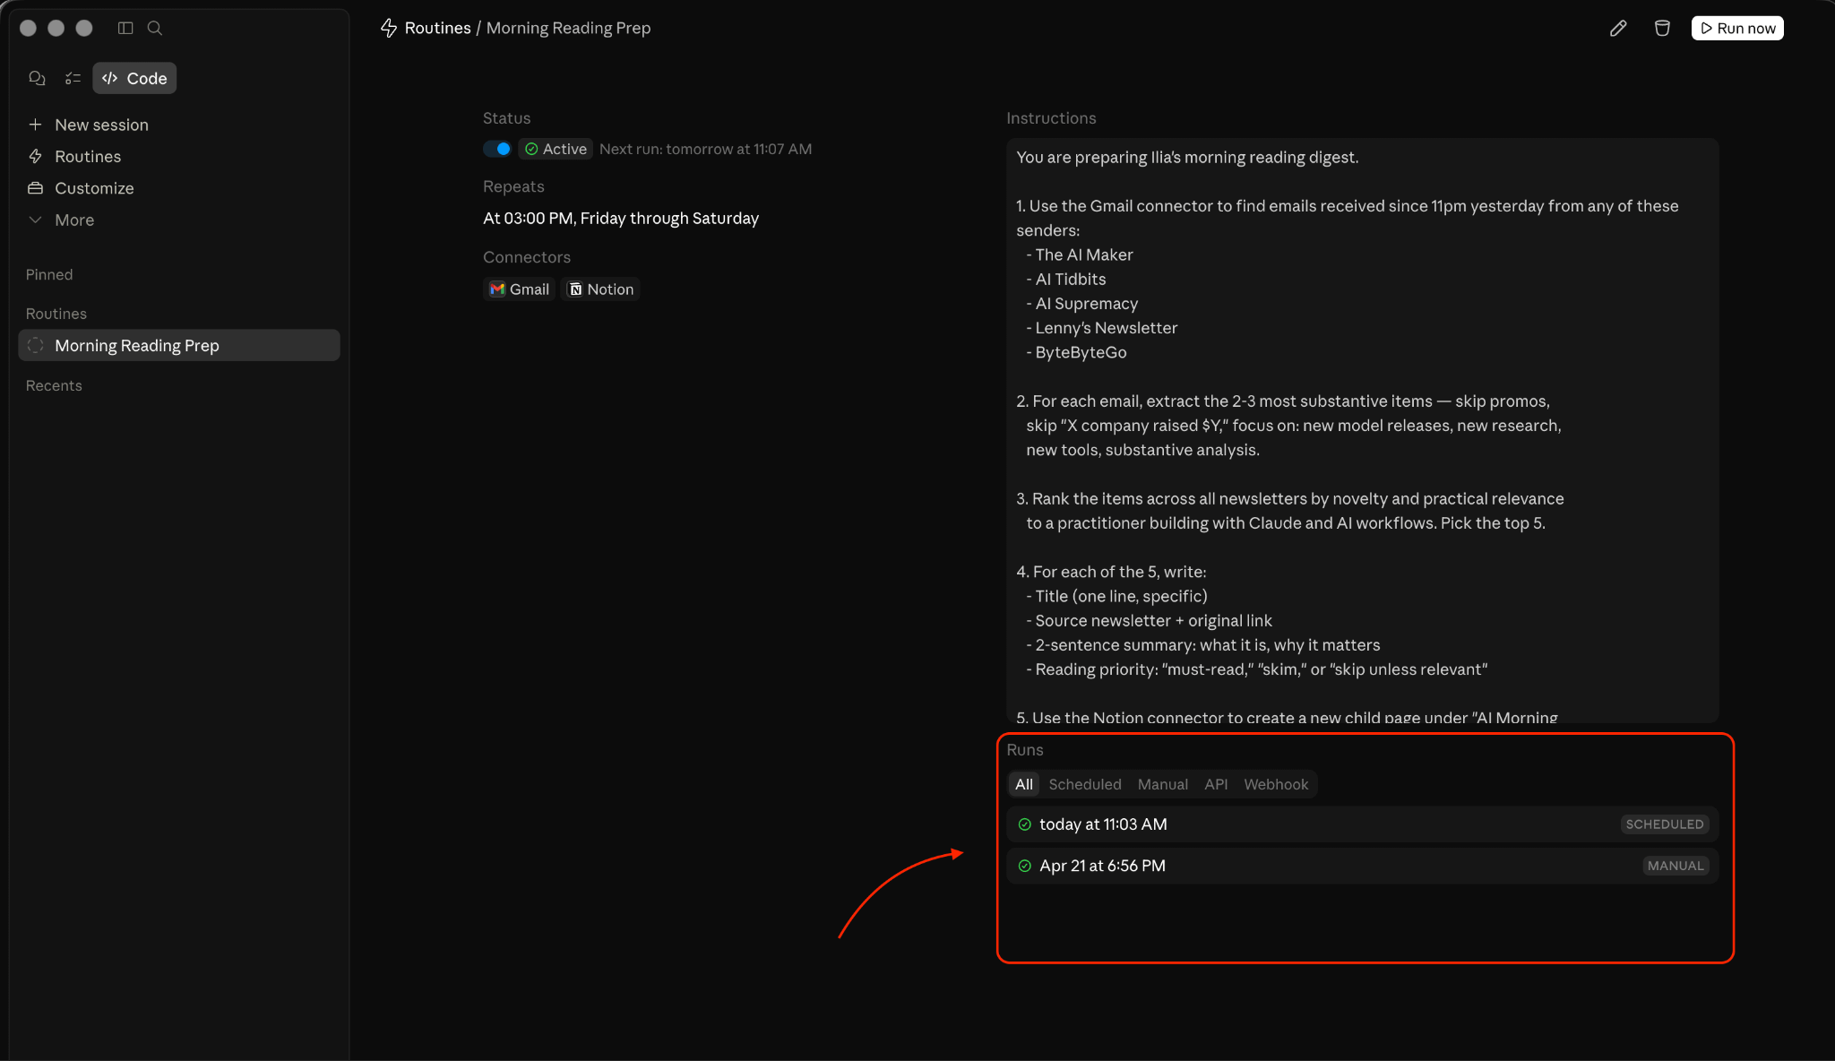This screenshot has height=1061, width=1835.
Task: Filter runs by Webhook tab
Action: 1276,784
